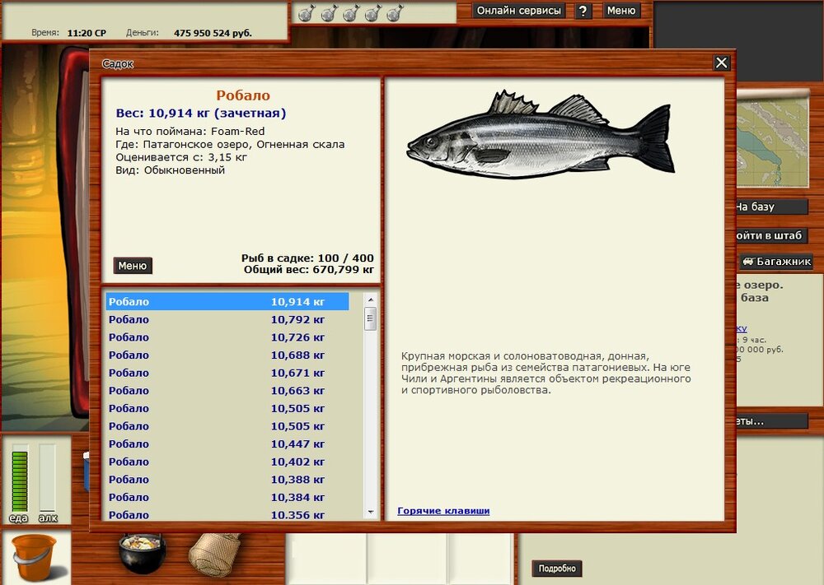Click the Багажник button
Viewport: 824px width, 585px height.
(776, 262)
